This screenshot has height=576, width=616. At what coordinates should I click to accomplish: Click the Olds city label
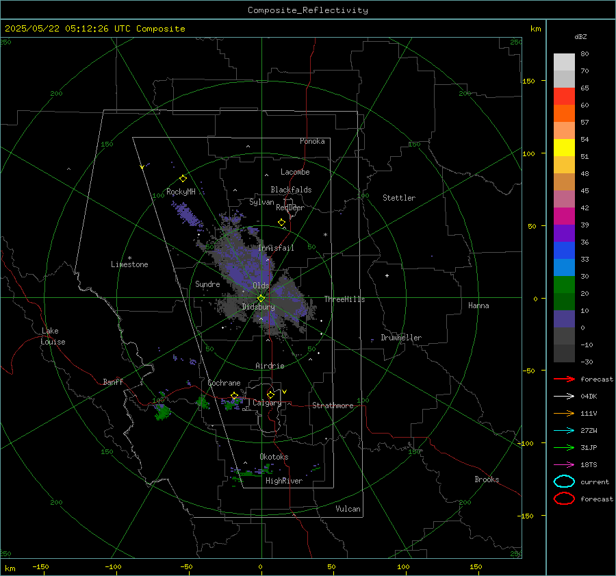pyautogui.click(x=261, y=286)
